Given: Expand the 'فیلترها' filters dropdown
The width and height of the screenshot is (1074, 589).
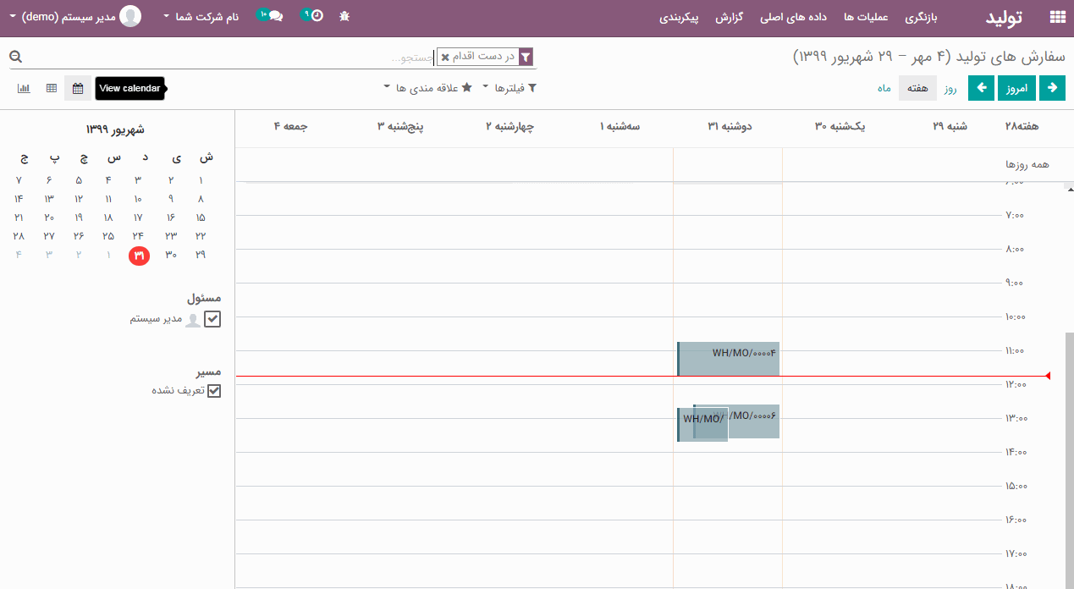Looking at the screenshot, I should pos(509,88).
